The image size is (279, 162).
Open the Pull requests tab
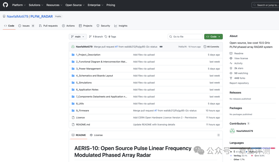[x=48, y=26]
